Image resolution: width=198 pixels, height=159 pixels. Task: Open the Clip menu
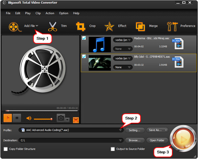tap(38, 13)
